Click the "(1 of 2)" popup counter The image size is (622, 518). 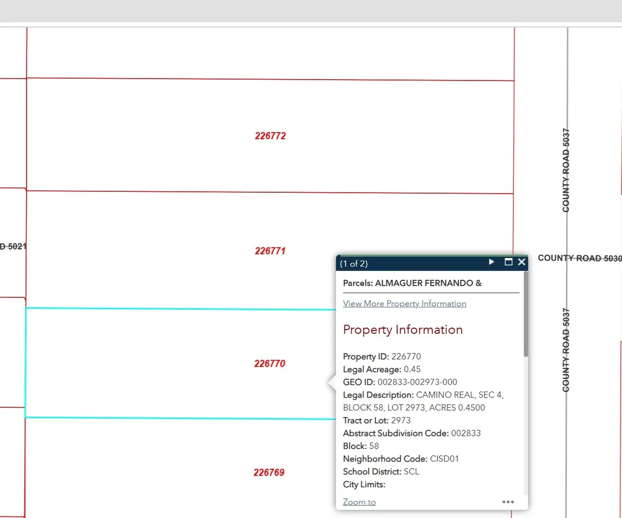click(x=354, y=263)
